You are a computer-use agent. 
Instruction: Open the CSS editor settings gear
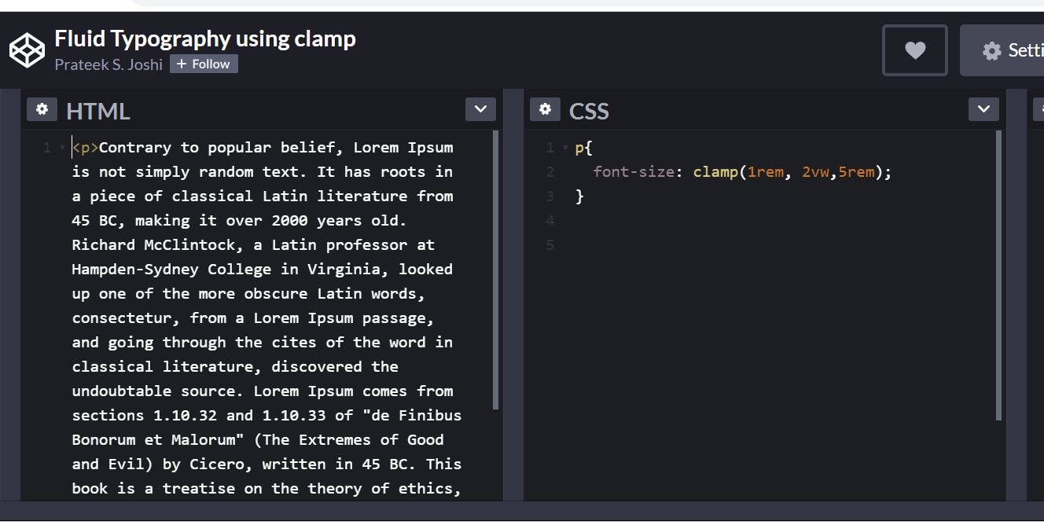point(545,109)
